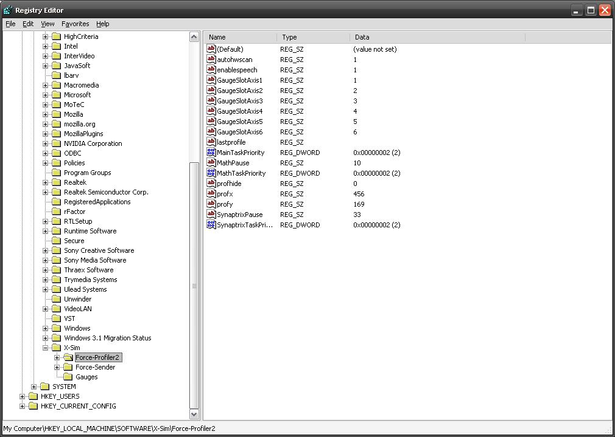Click the folder icon of Force-Sender
615x437 pixels.
pos(68,367)
